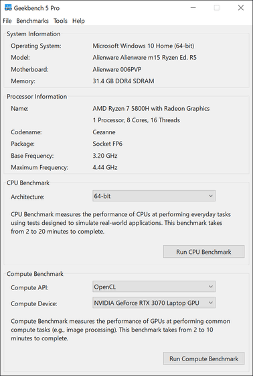Click the Processor Information group heading
The height and width of the screenshot is (376, 253).
pos(37,97)
